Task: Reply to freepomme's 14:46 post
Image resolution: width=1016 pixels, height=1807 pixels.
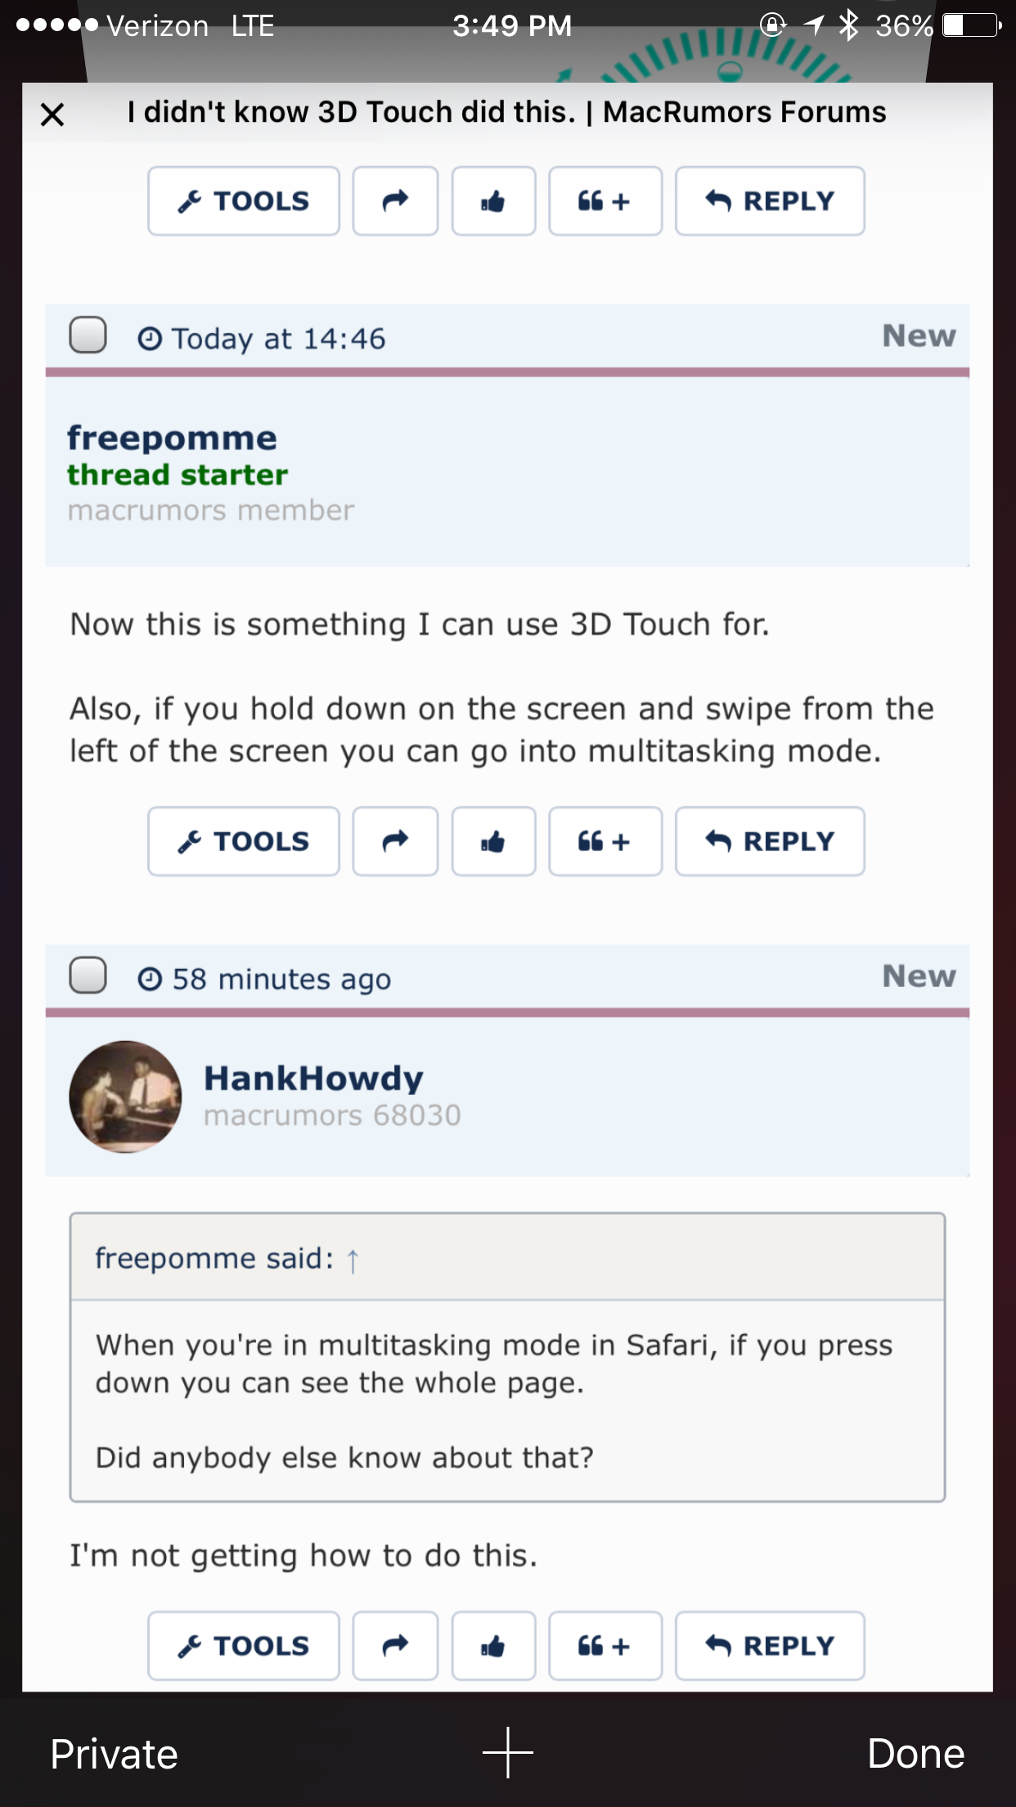Action: click(770, 841)
